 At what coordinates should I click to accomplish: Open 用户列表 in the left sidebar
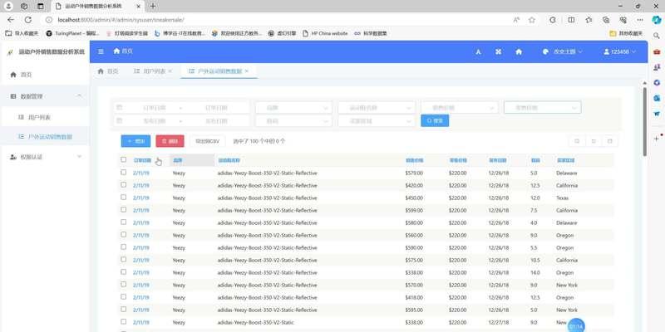click(x=45, y=117)
